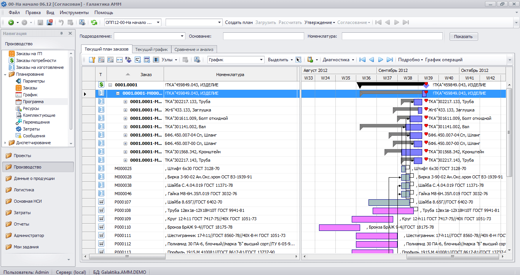This screenshot has width=520, height=275.
Task: Expand the Жг6"433.133, Заглушка order row
Action: coord(126,110)
